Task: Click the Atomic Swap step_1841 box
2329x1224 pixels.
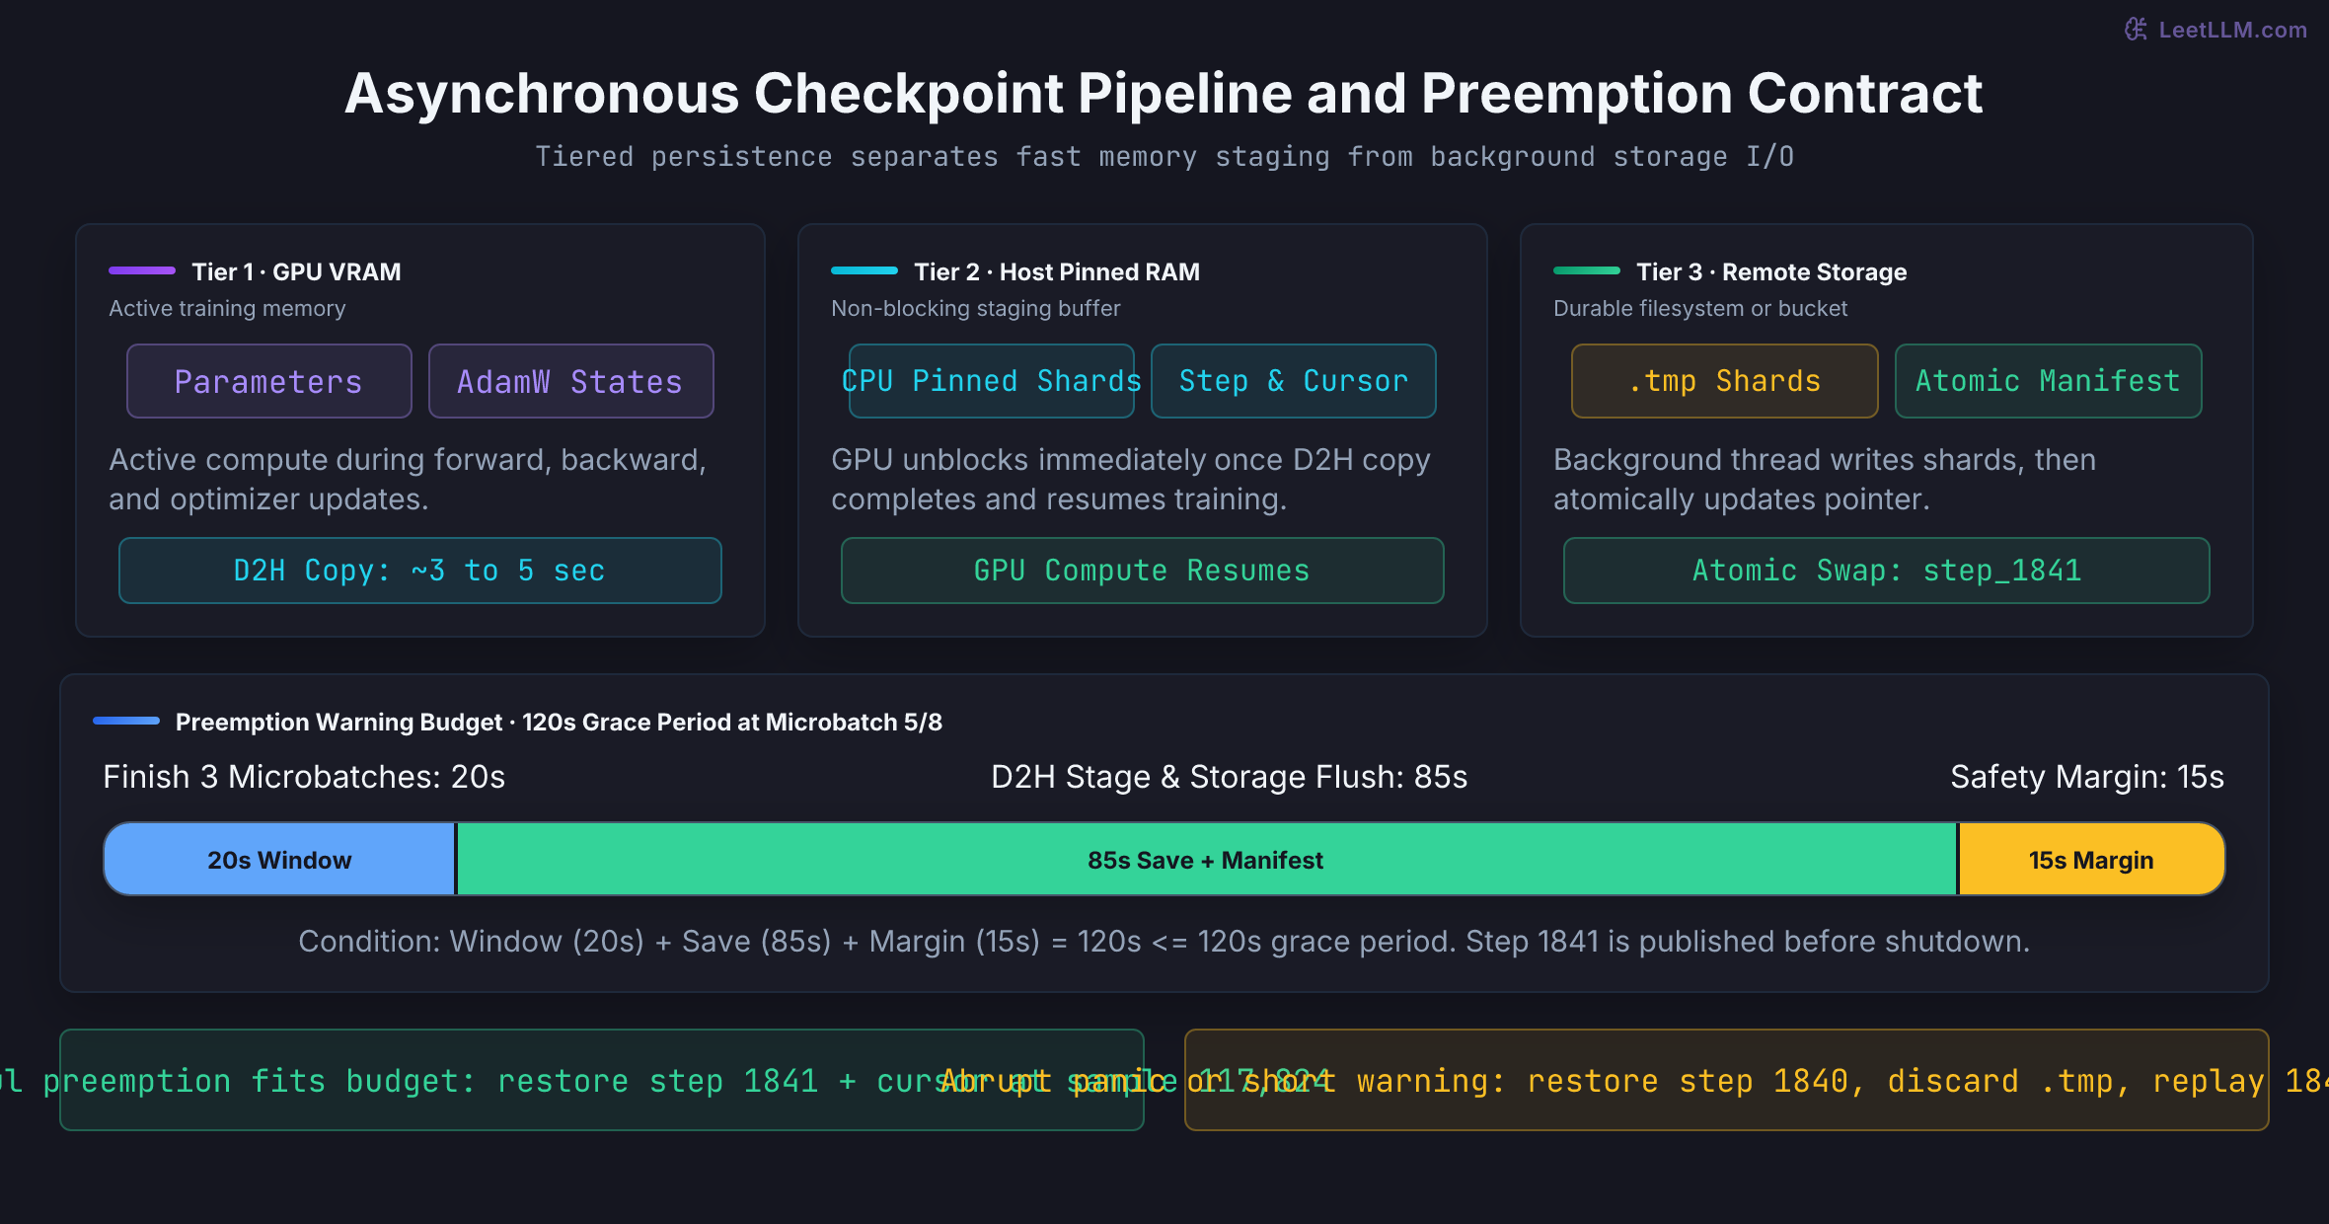Action: 1887,571
